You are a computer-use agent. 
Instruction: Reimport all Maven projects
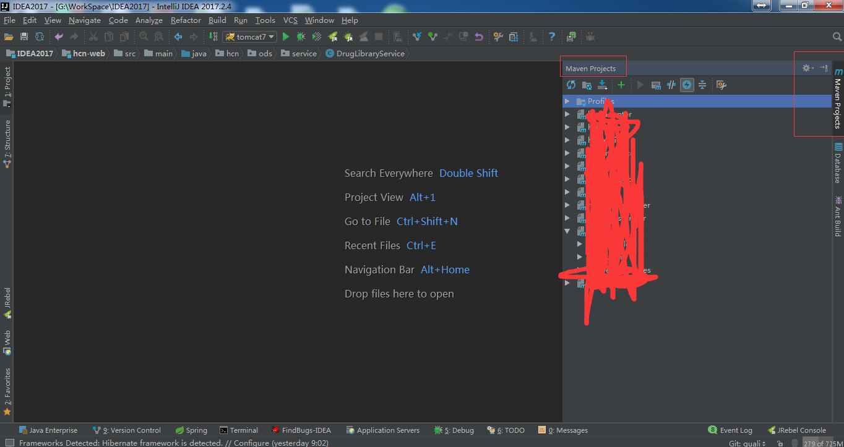tap(571, 85)
